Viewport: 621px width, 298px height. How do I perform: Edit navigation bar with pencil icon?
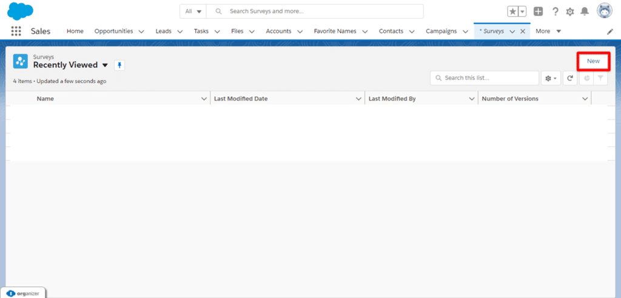pos(610,31)
